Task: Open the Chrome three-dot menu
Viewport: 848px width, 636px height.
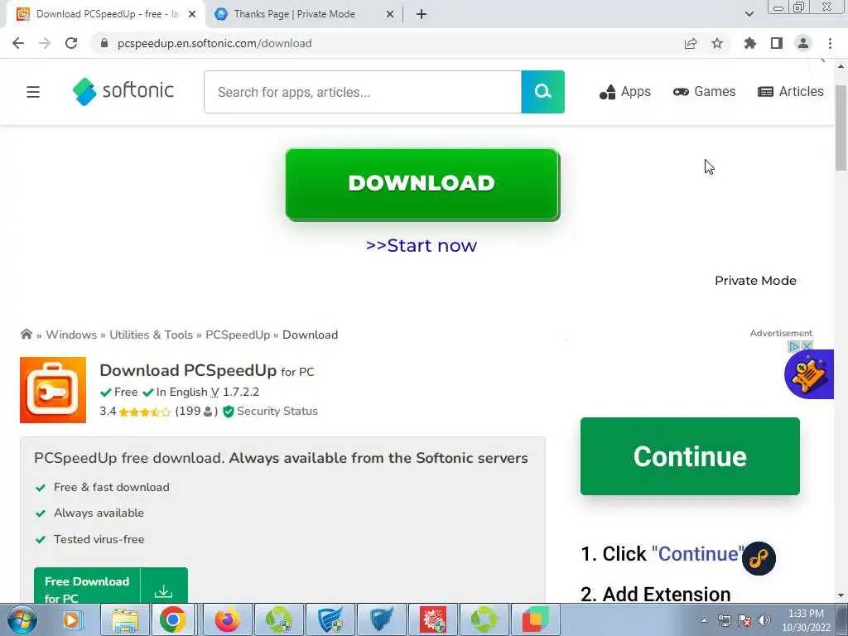Action: (x=830, y=43)
